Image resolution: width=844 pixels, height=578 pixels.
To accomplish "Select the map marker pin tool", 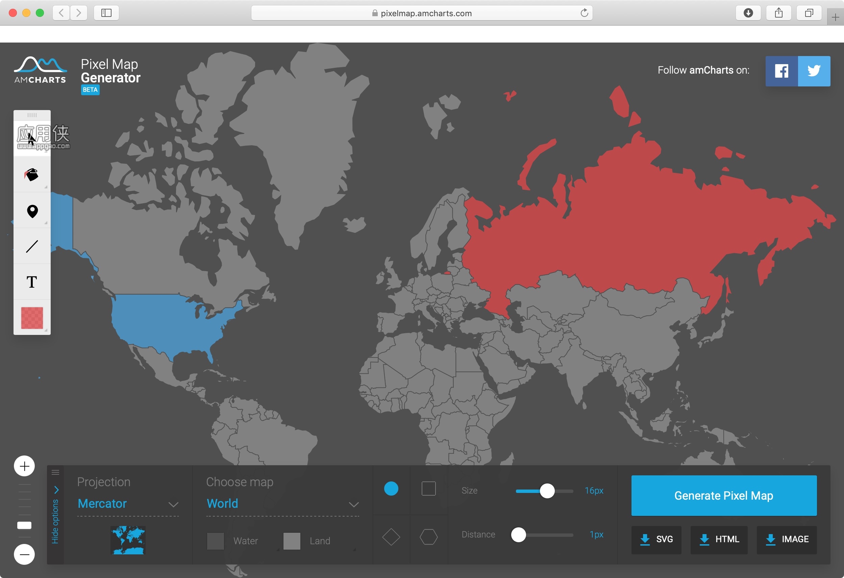I will click(32, 211).
